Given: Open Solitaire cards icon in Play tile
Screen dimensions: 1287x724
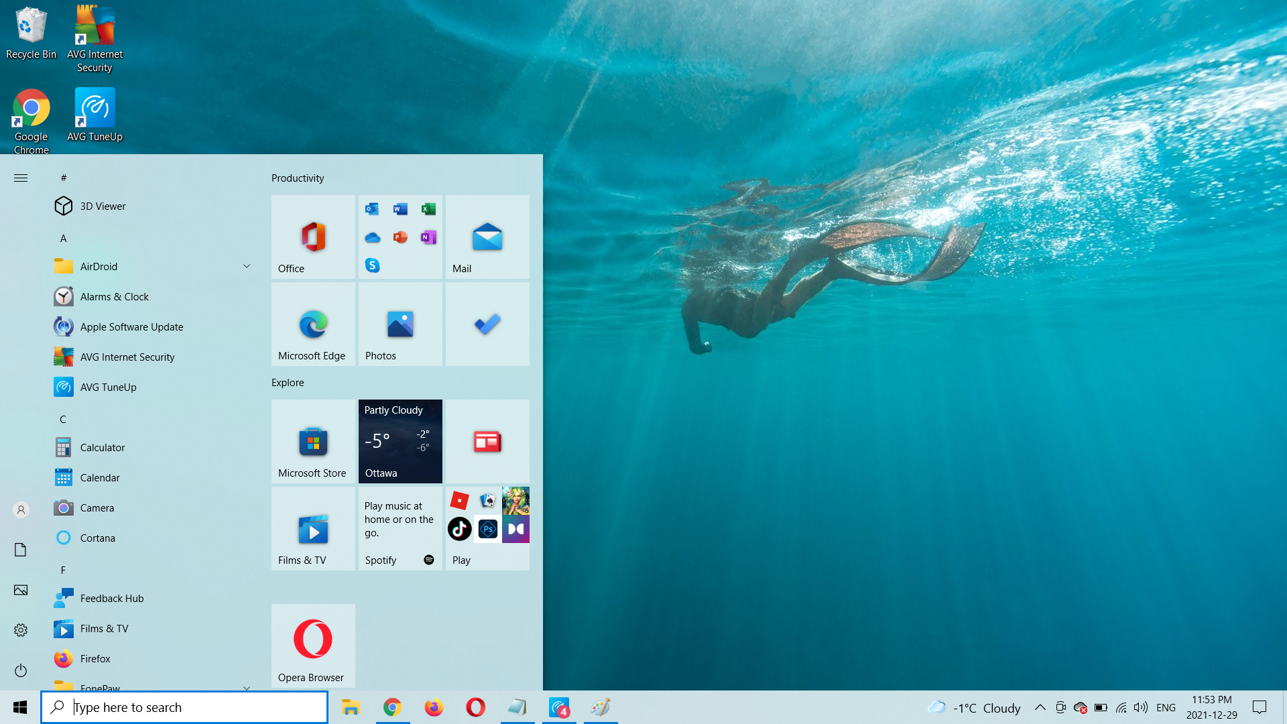Looking at the screenshot, I should tap(488, 501).
